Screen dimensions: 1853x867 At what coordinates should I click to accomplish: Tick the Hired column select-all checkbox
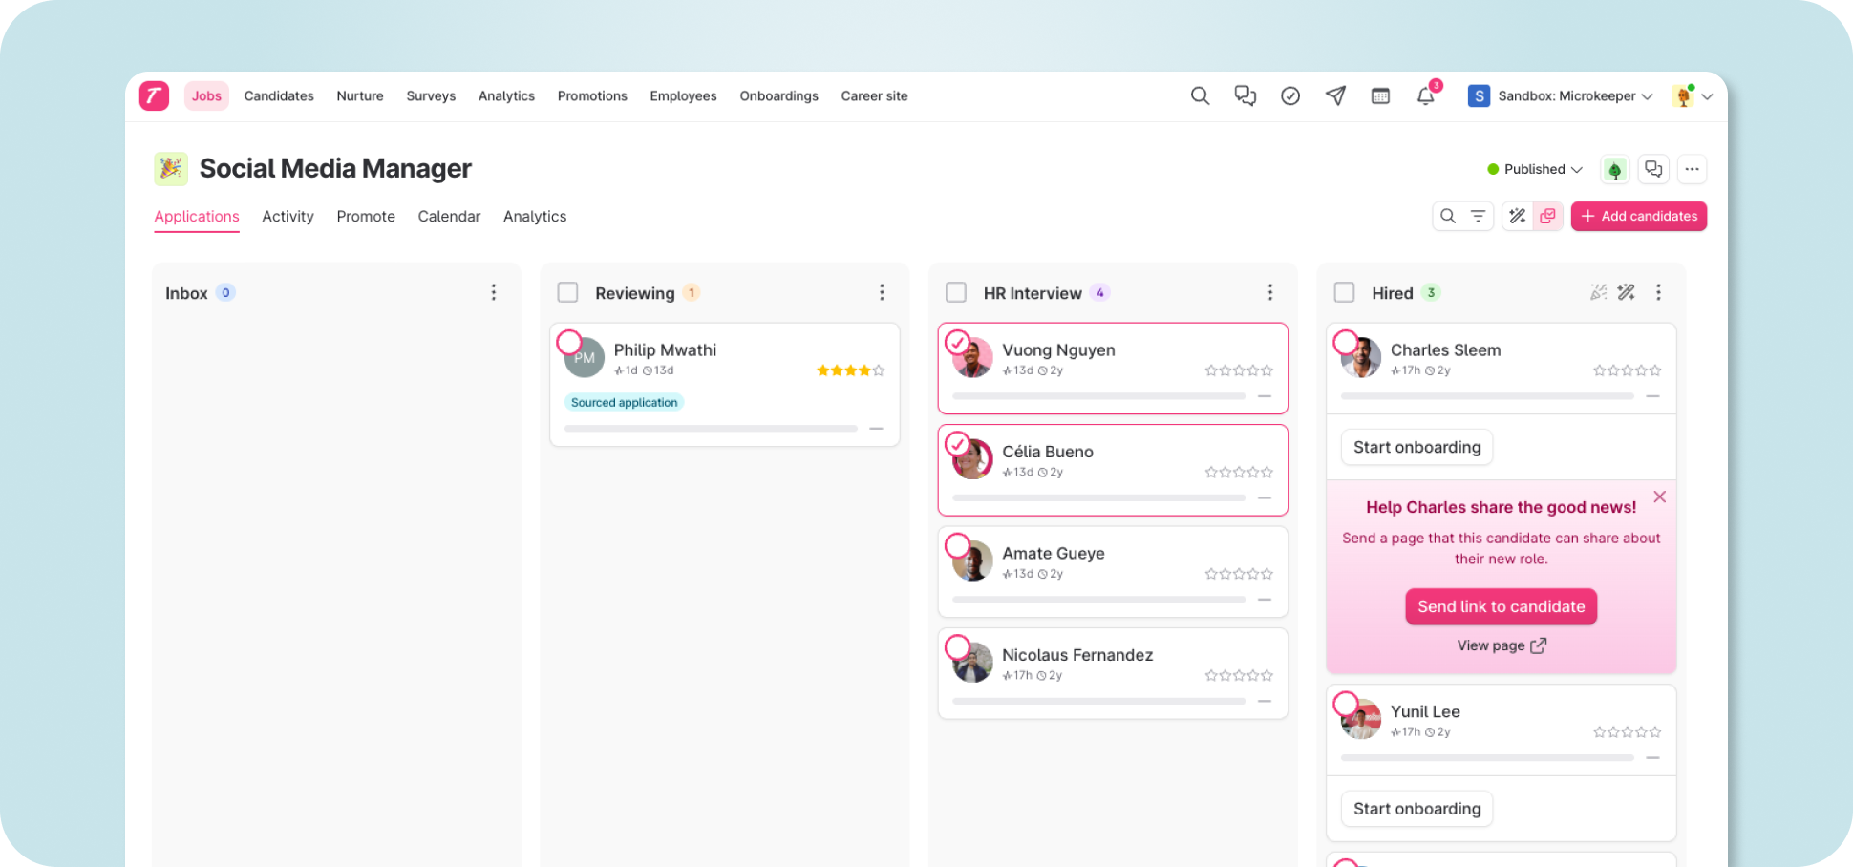coord(1345,292)
